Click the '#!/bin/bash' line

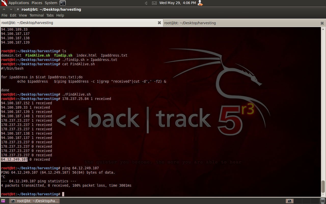click(12, 68)
